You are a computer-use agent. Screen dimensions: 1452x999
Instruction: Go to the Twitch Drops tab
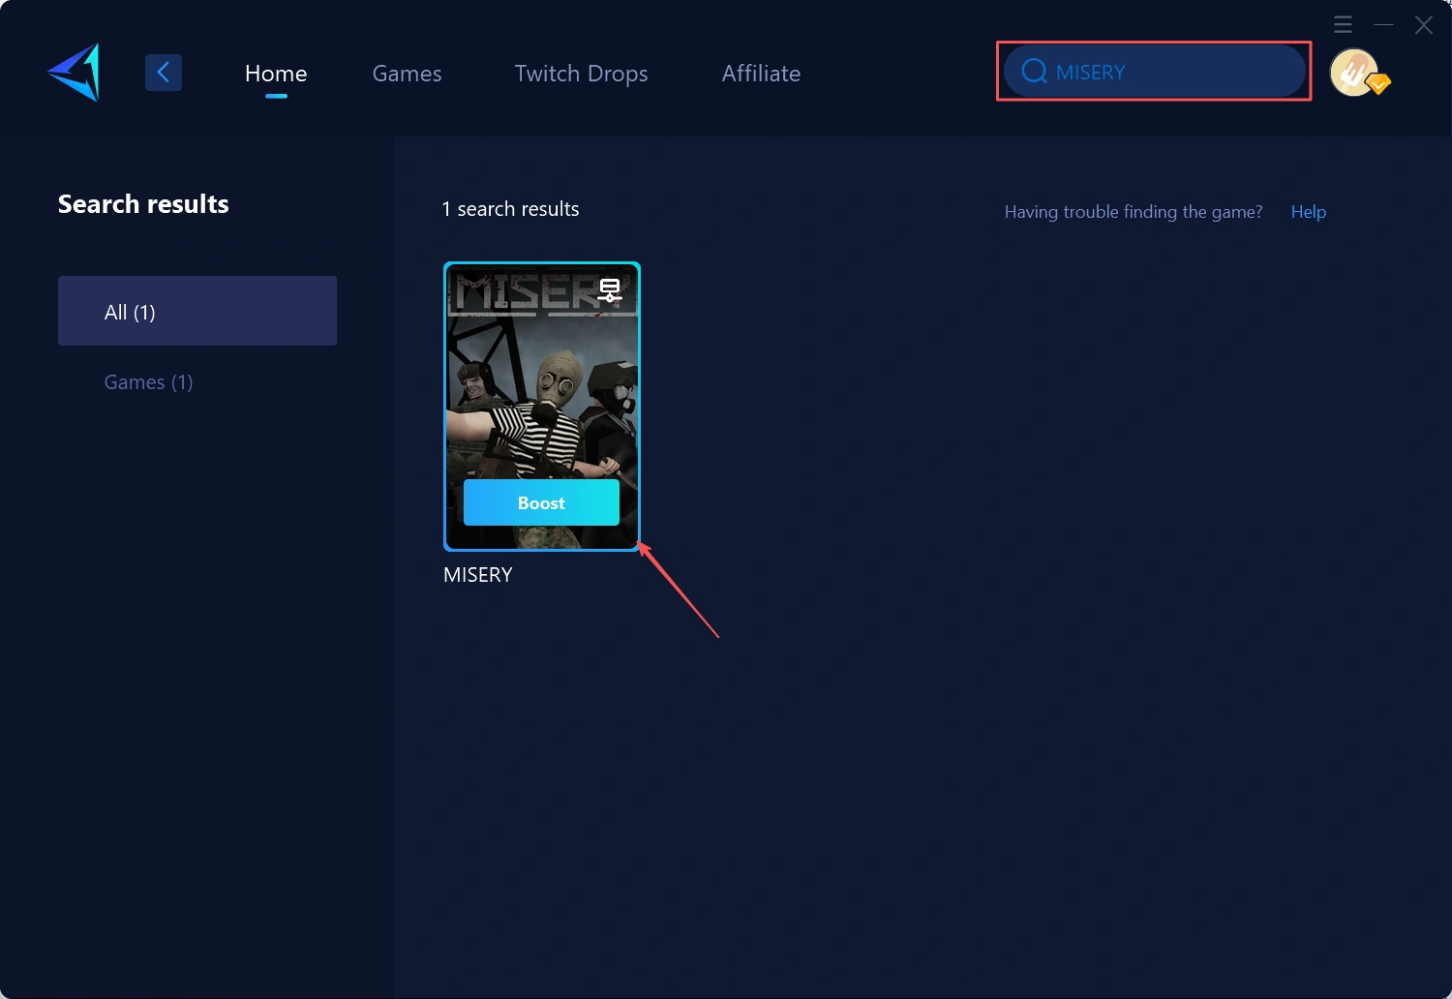(x=581, y=74)
